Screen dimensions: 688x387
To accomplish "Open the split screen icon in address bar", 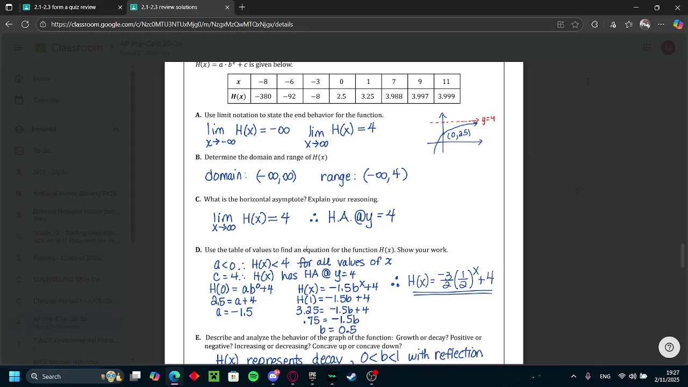I will pyautogui.click(x=561, y=24).
